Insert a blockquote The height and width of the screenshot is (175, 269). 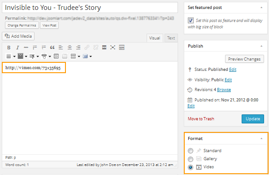52,48
